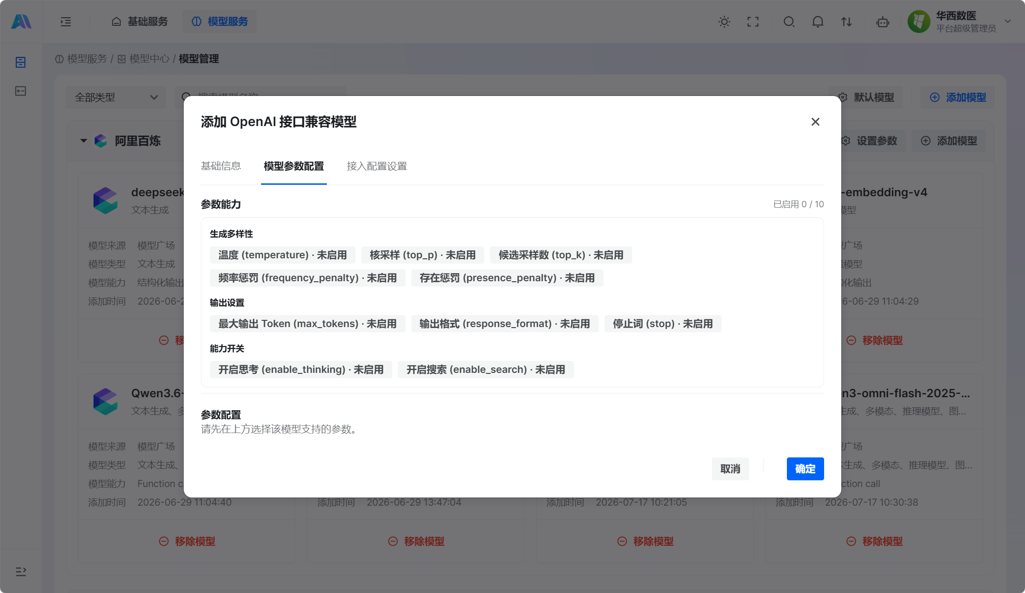Viewport: 1025px width, 593px height.
Task: Enable the 开启思考 (enable_thinking) parameter
Action: [301, 370]
